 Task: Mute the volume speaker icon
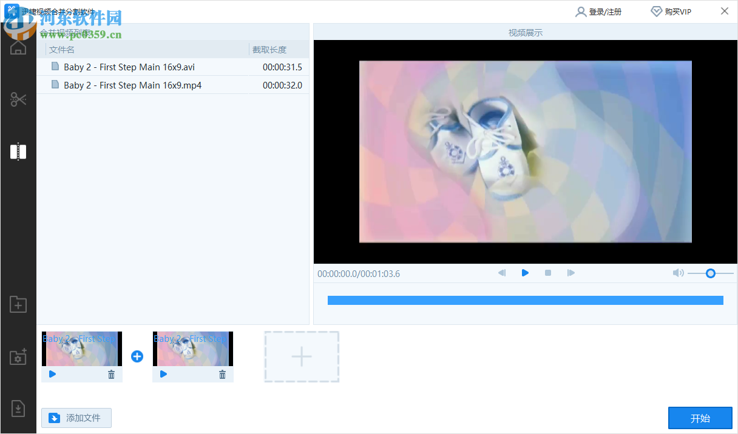tap(679, 273)
